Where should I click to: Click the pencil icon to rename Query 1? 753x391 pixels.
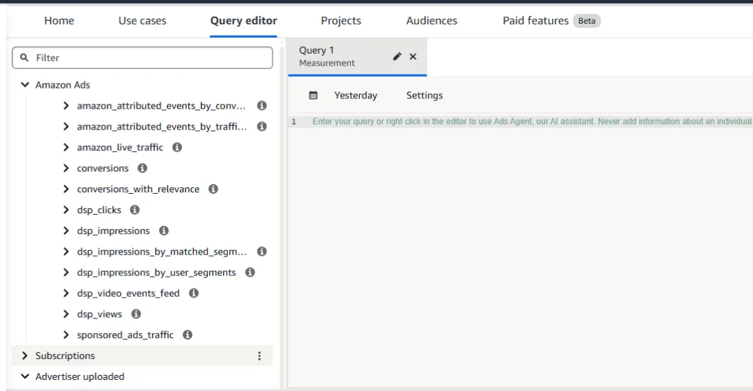pos(397,56)
